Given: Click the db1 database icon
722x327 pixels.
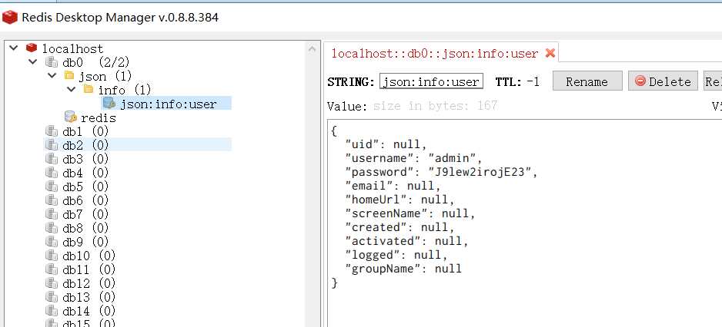Looking at the screenshot, I should click(x=51, y=131).
